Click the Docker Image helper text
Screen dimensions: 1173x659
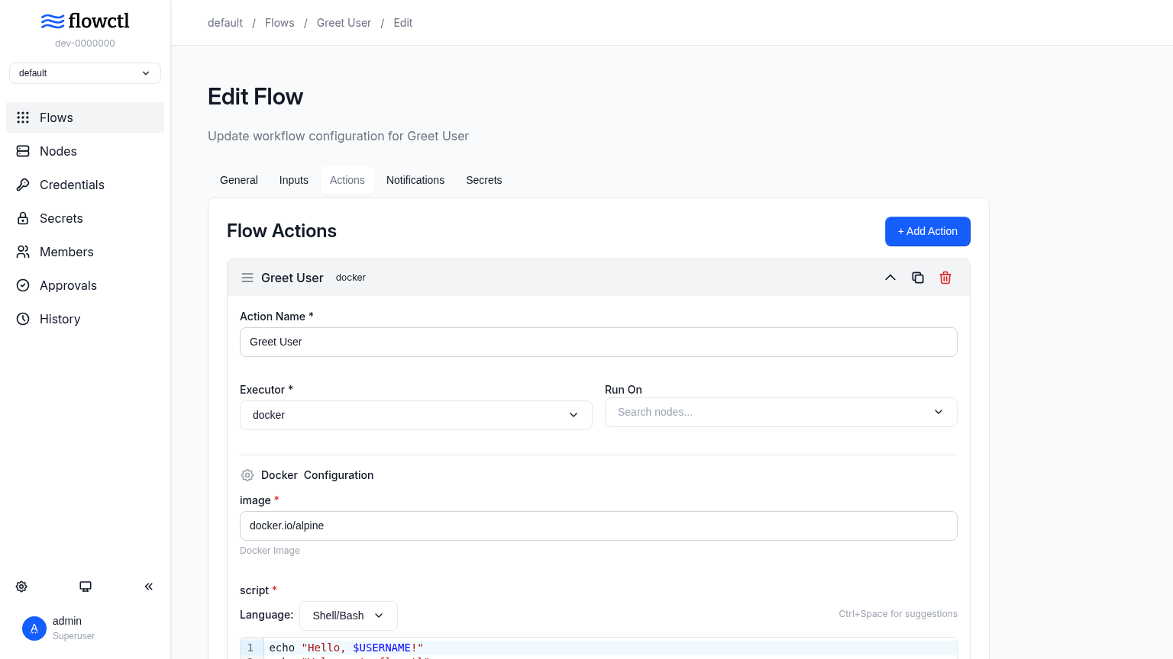pos(270,551)
